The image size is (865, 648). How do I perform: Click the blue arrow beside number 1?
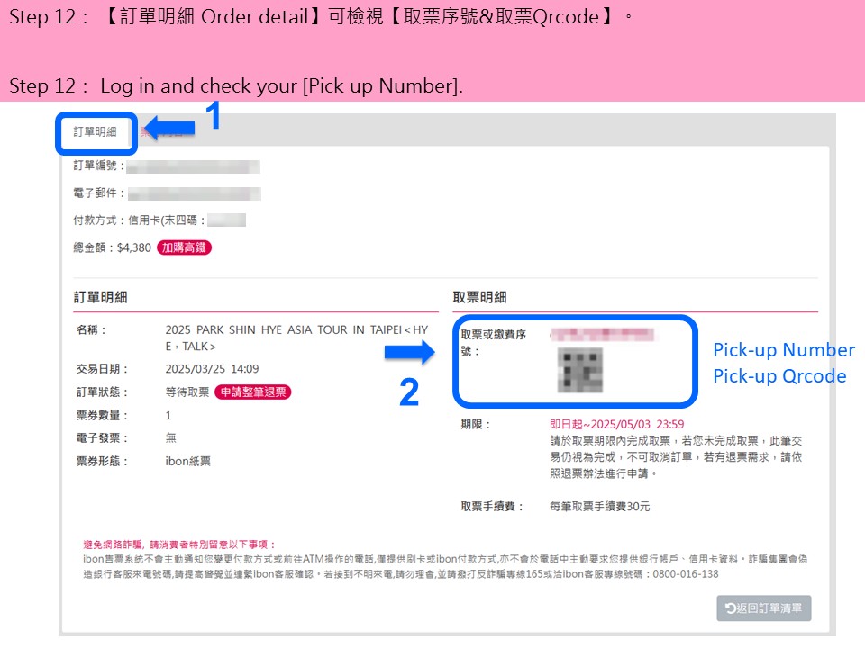[x=170, y=128]
